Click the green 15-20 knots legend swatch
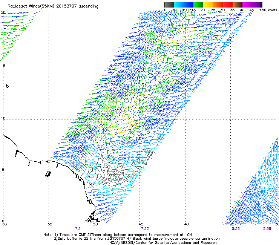 pyautogui.click(x=198, y=5)
